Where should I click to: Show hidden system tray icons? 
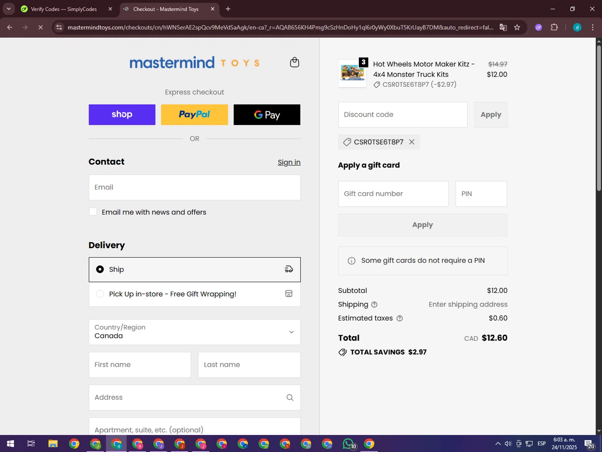coord(498,444)
